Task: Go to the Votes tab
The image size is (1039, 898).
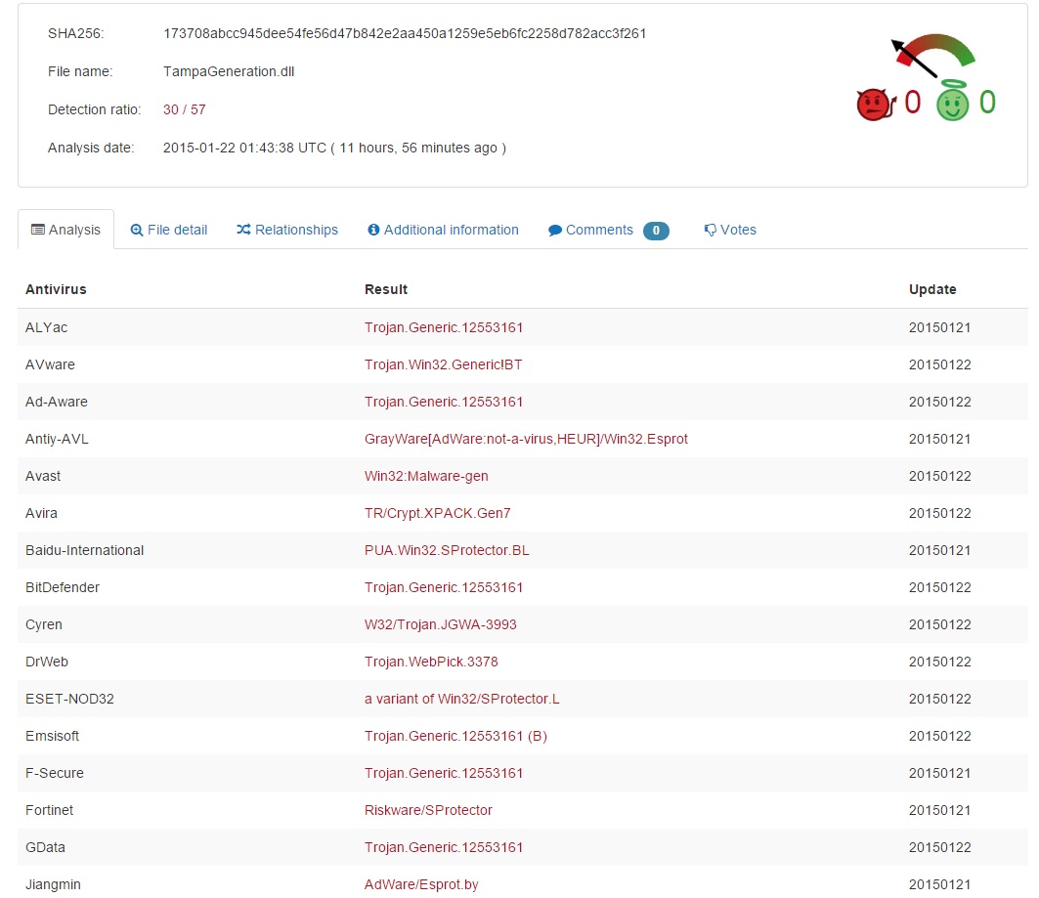Action: coord(730,230)
